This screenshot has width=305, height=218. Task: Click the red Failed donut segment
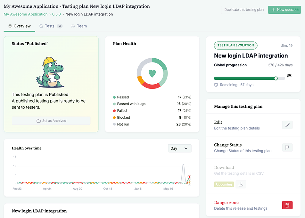click(151, 86)
